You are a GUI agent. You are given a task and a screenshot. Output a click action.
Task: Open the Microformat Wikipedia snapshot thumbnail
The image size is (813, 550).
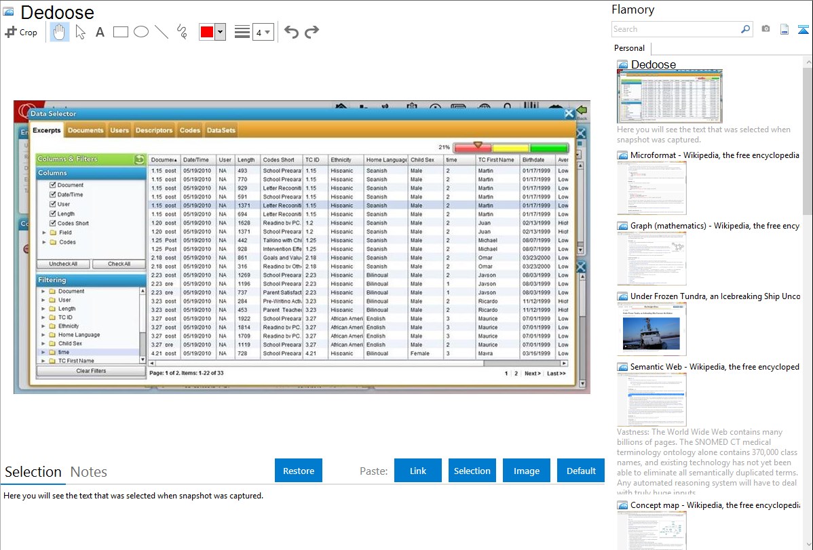(651, 188)
